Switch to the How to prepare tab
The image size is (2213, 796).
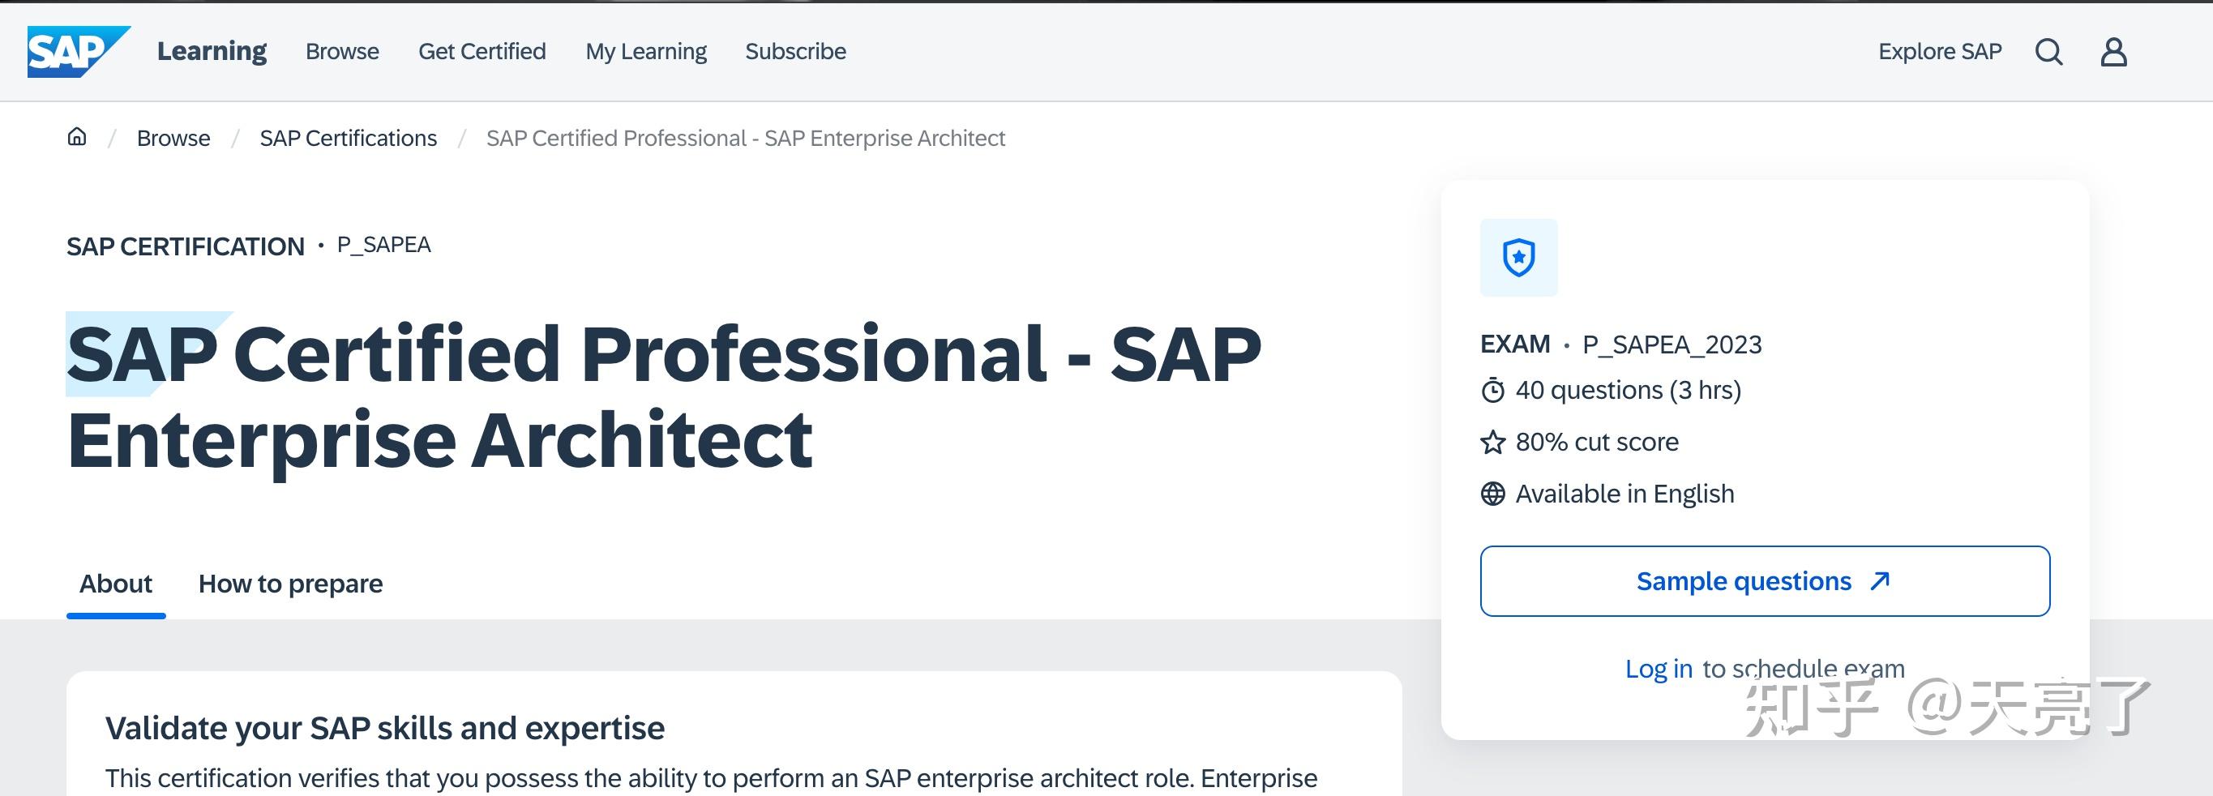[x=290, y=584]
